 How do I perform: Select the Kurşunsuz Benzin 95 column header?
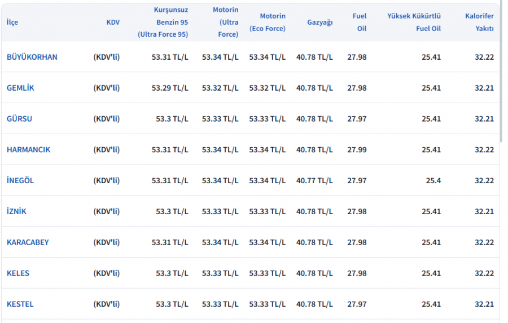163,23
